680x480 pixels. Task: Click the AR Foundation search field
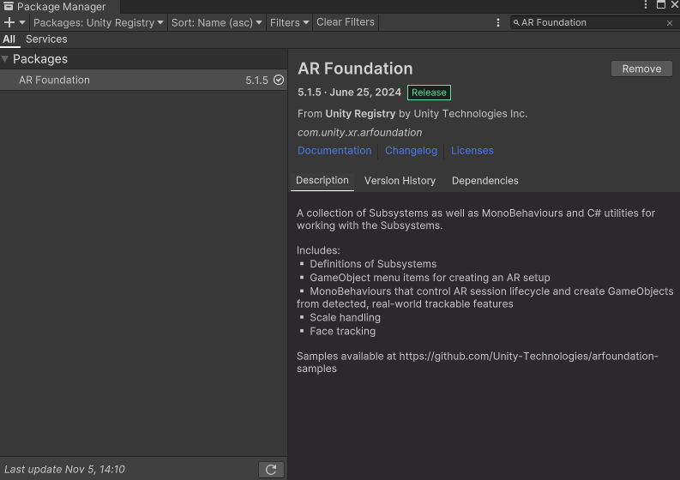pyautogui.click(x=593, y=22)
